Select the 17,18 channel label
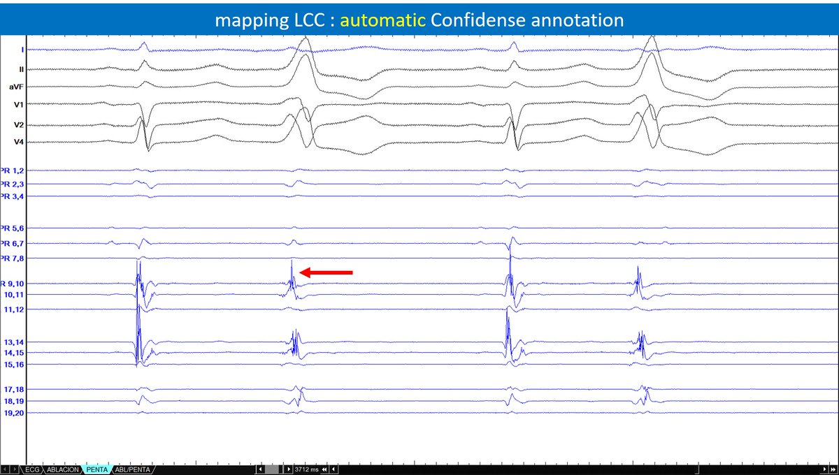 [x=15, y=389]
